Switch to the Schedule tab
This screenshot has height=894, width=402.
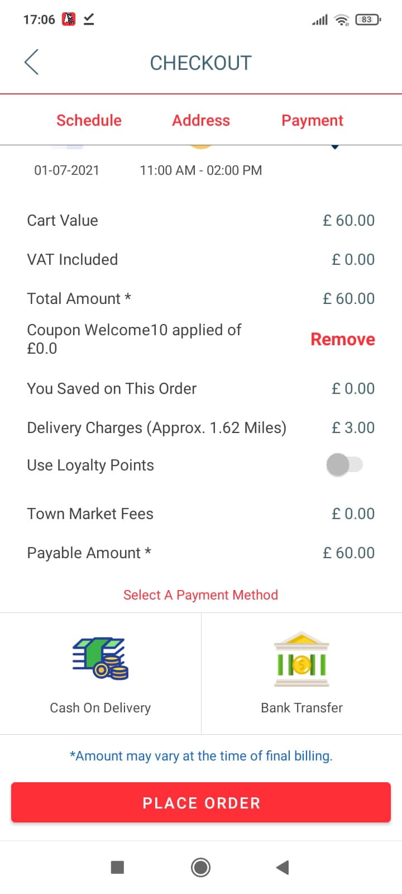point(89,120)
